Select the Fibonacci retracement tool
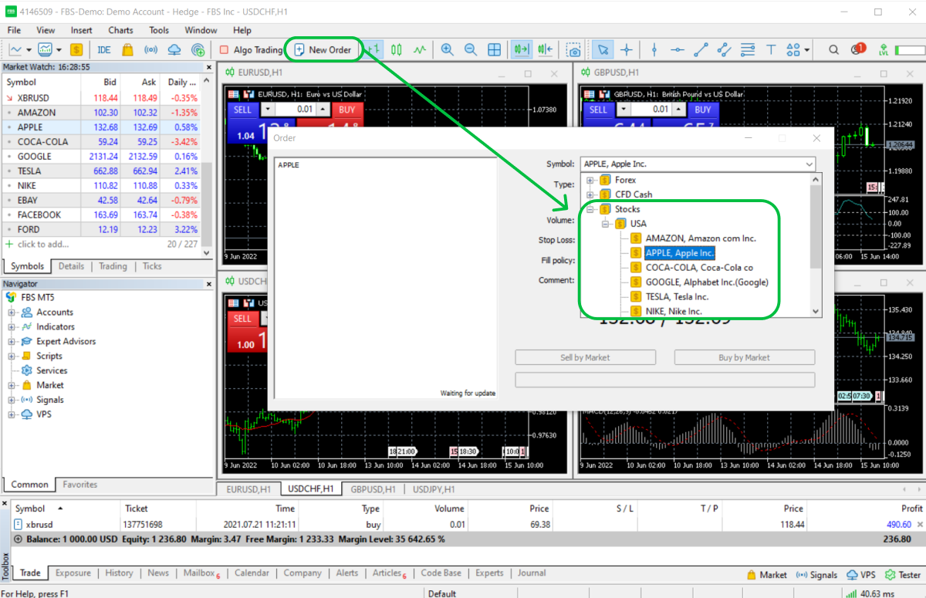926x598 pixels. (747, 50)
